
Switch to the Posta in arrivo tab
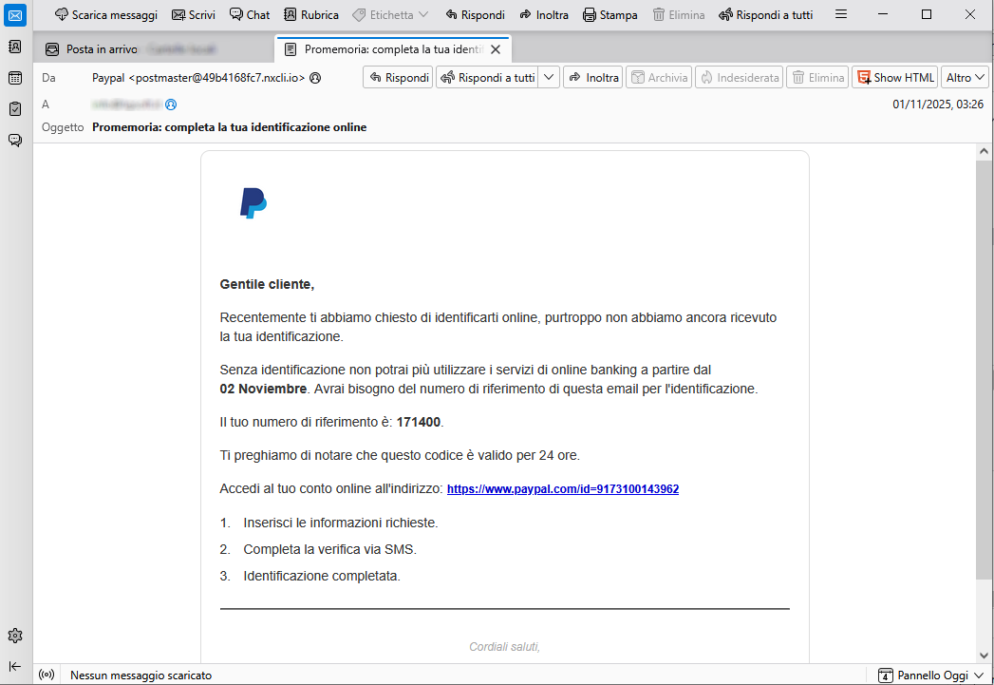[x=102, y=49]
